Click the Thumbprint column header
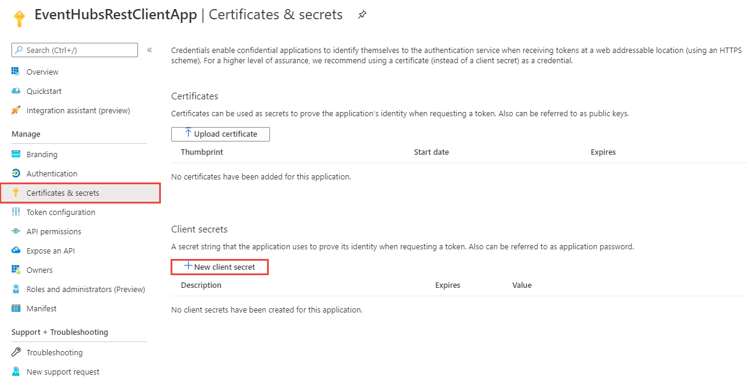The height and width of the screenshot is (386, 748). tap(202, 152)
